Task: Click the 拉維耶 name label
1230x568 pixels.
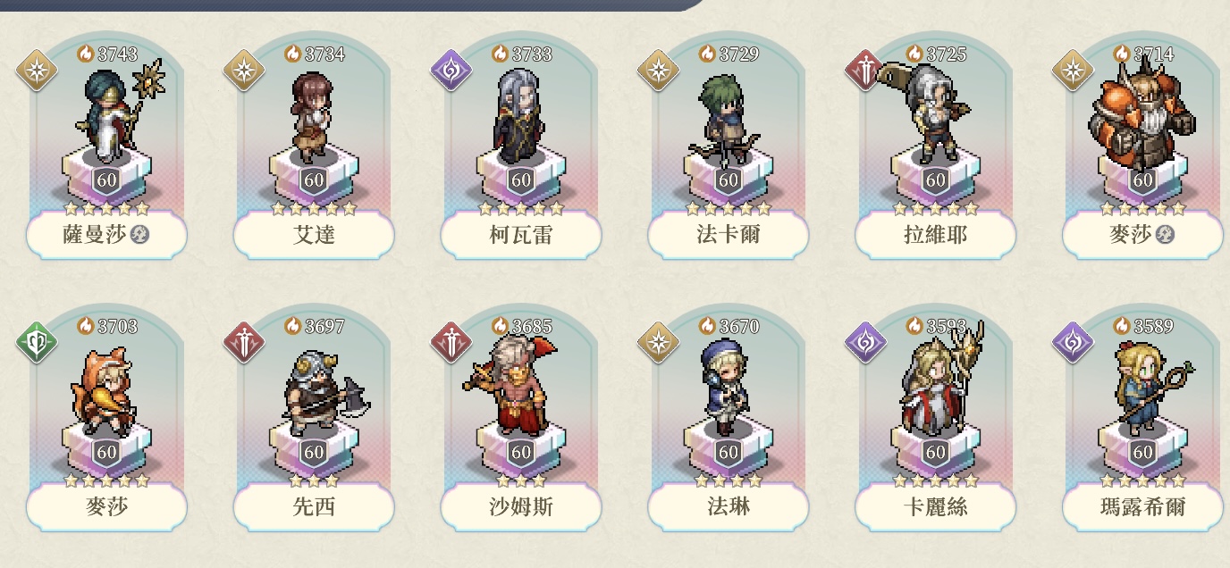Action: pos(936,235)
